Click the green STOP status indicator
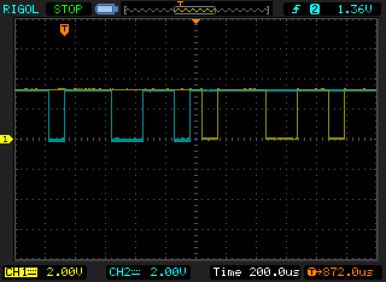This screenshot has height=282, width=386. [x=68, y=10]
